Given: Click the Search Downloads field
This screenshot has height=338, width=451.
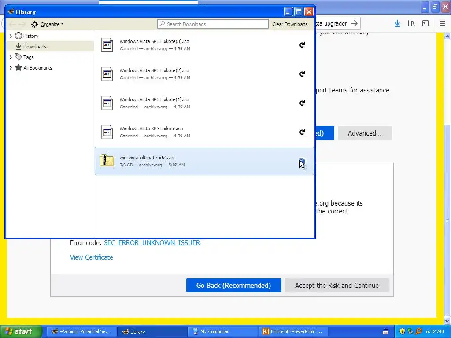Looking at the screenshot, I should point(213,24).
